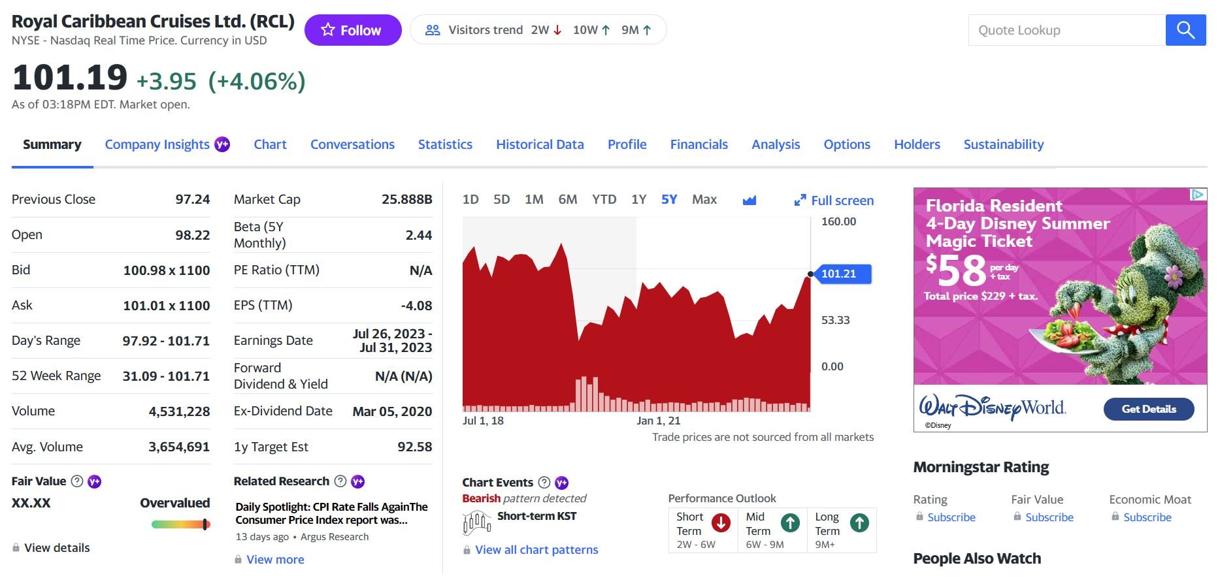Click View all chart patterns link

[x=536, y=550]
